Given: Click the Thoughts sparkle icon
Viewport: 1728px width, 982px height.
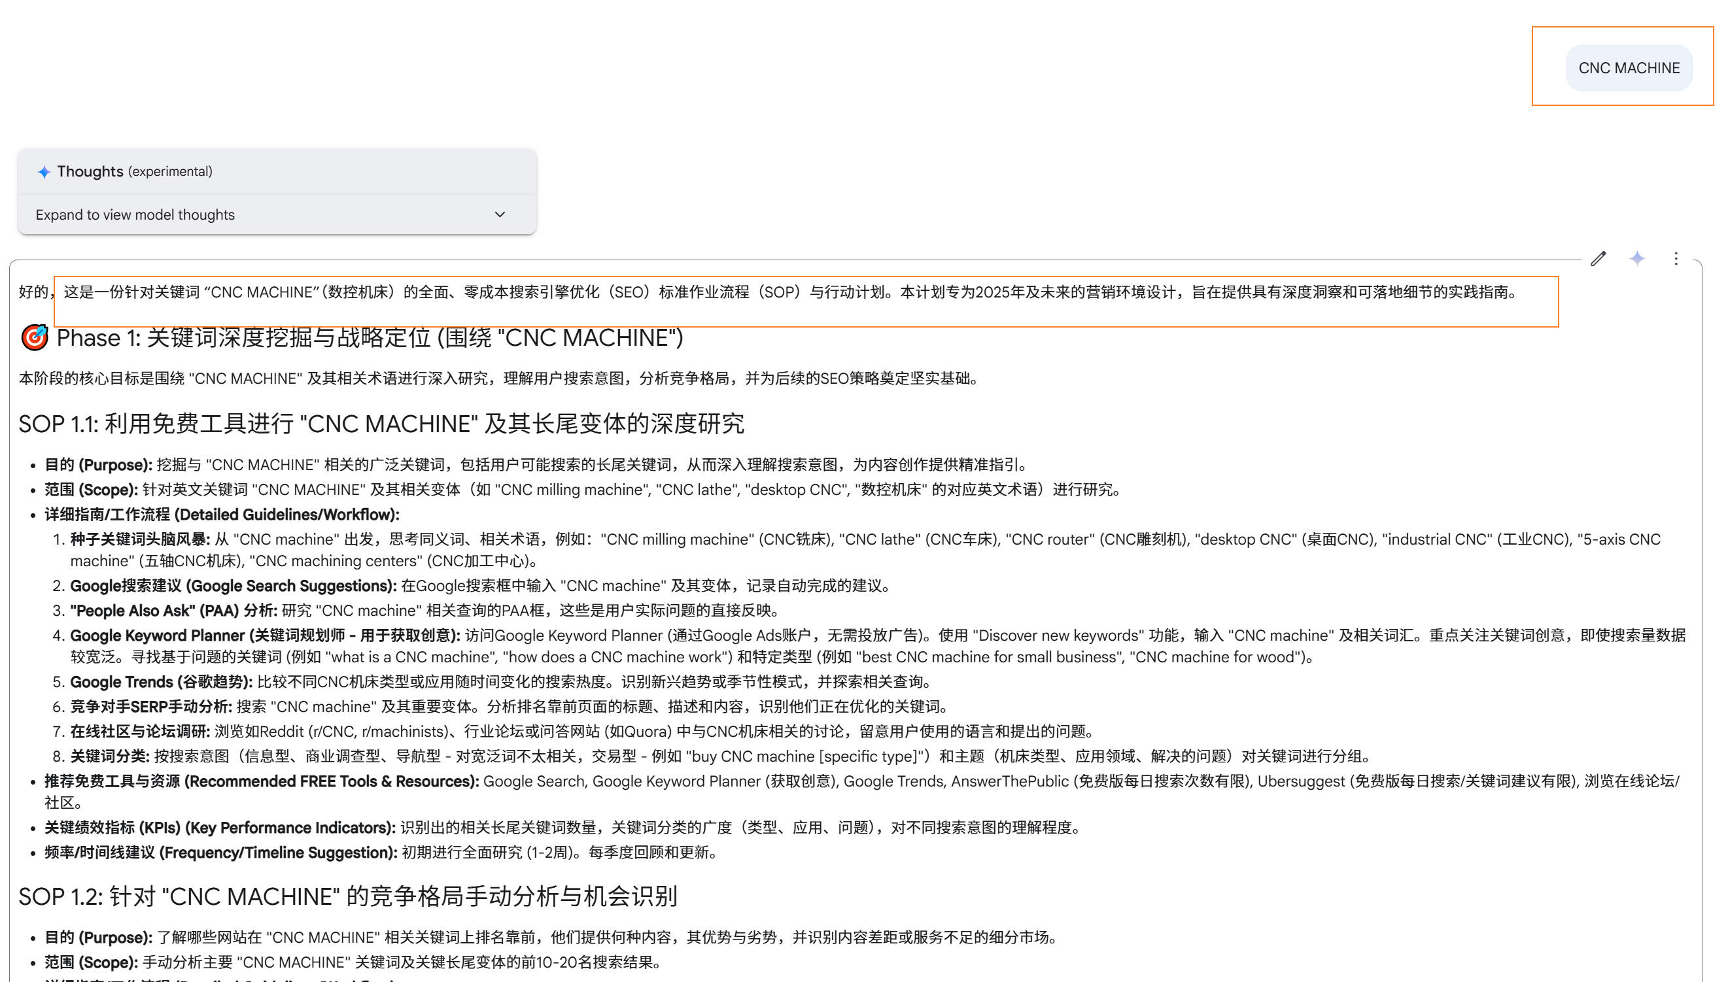Looking at the screenshot, I should coord(44,172).
